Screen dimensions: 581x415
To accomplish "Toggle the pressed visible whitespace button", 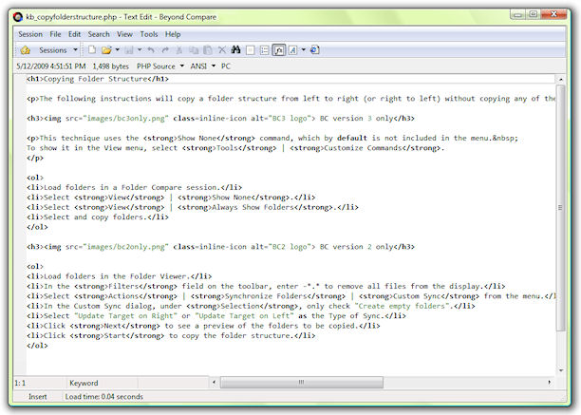I will coord(281,49).
